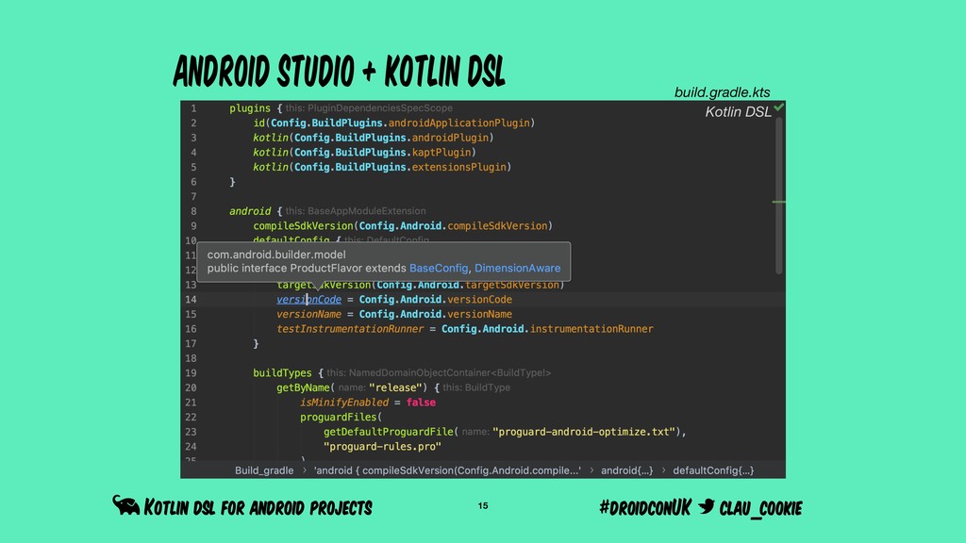Screen dimensions: 966x543
Task: Click versionName property on line 15
Action: click(308, 314)
